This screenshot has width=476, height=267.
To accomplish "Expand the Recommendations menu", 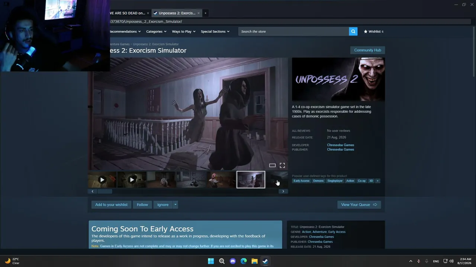I will click(x=125, y=32).
